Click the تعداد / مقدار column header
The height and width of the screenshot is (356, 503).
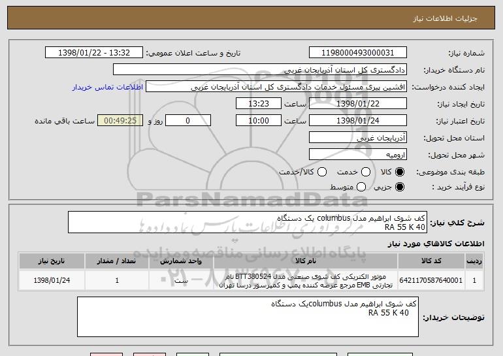pos(117,261)
